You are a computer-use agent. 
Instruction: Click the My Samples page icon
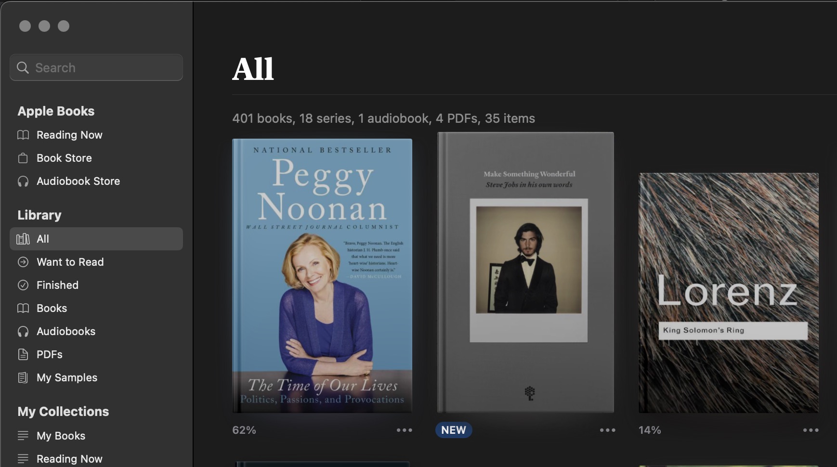[x=23, y=377]
